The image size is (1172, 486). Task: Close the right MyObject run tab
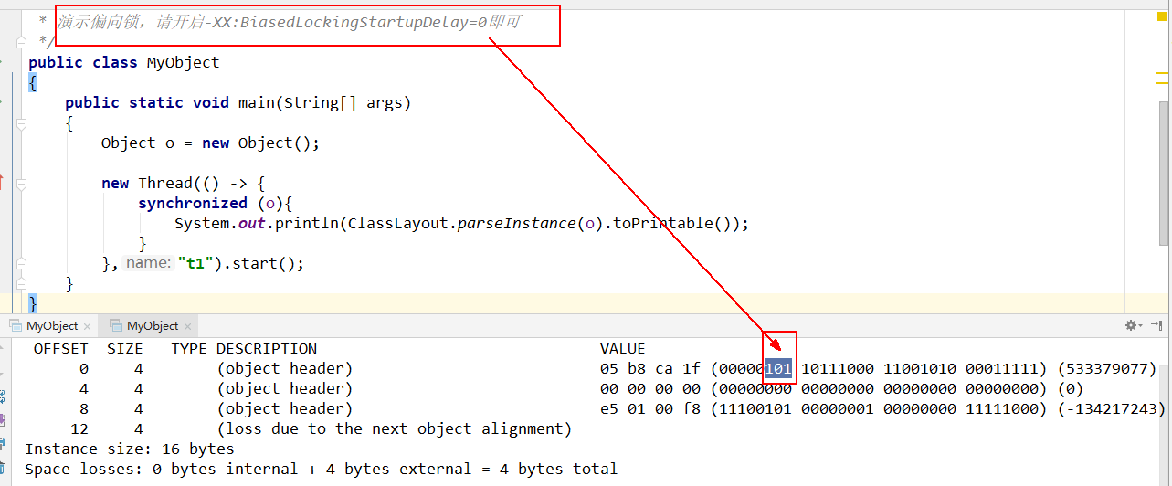[x=187, y=326]
